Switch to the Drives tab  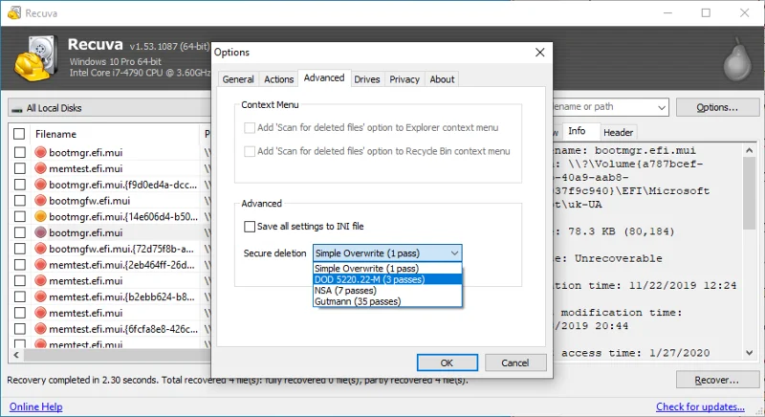click(x=367, y=79)
